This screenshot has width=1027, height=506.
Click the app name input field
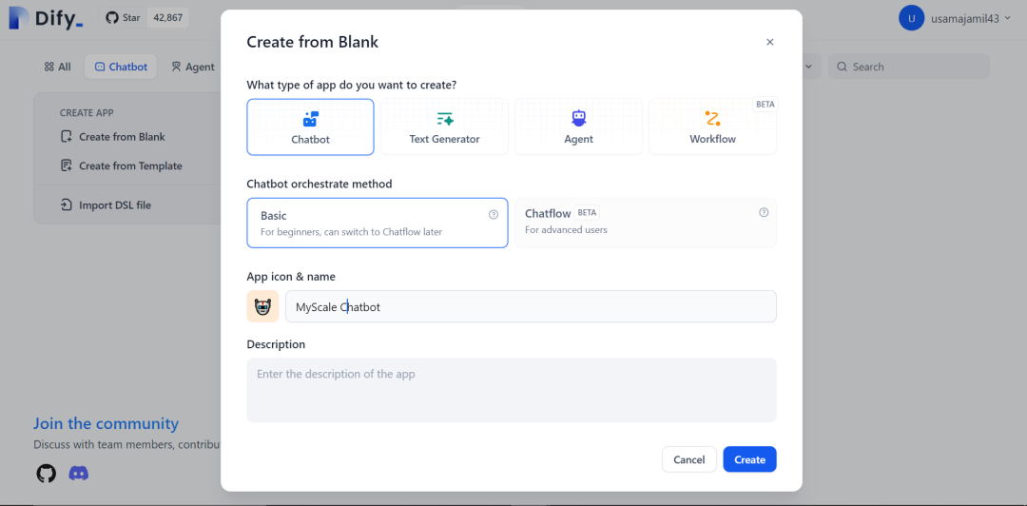tap(531, 306)
